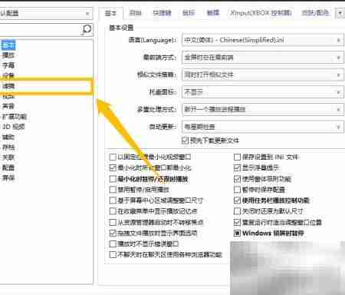Screen dimensions: 345x295
Task: Select 关联 in the settings tree
Action: (x=8, y=157)
